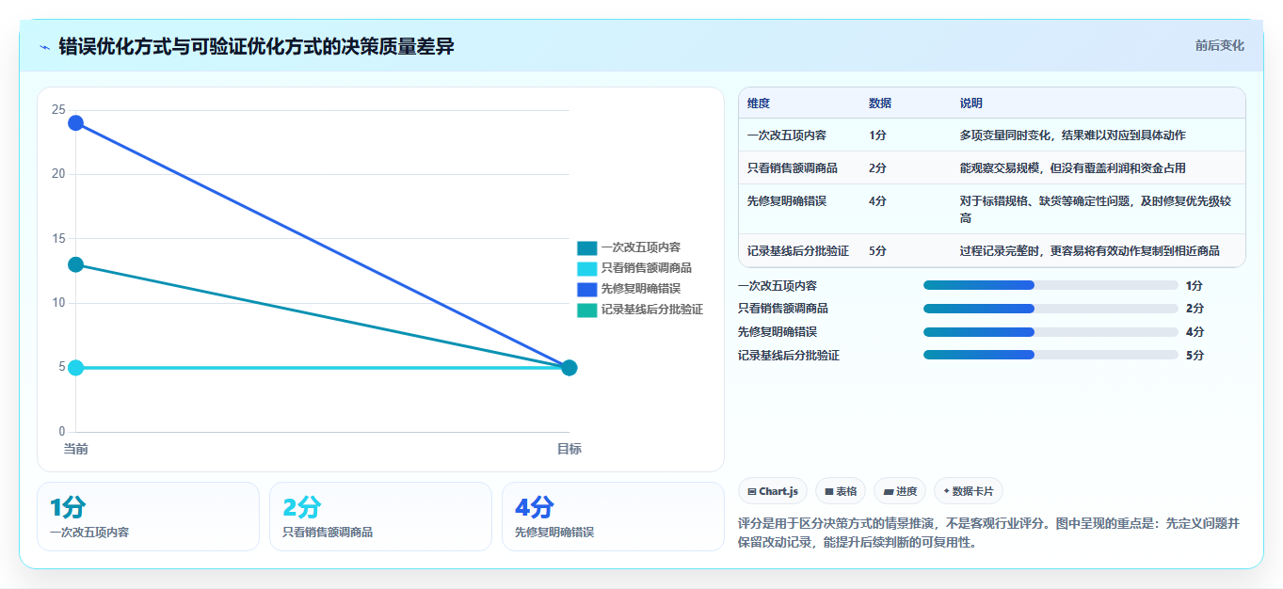
Task: Toggle the 记录基线后分批验证 legend entry in chart
Action: coord(640,310)
